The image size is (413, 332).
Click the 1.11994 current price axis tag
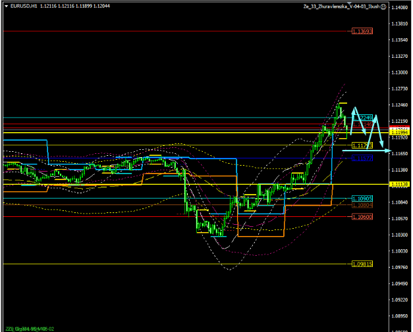(400, 132)
